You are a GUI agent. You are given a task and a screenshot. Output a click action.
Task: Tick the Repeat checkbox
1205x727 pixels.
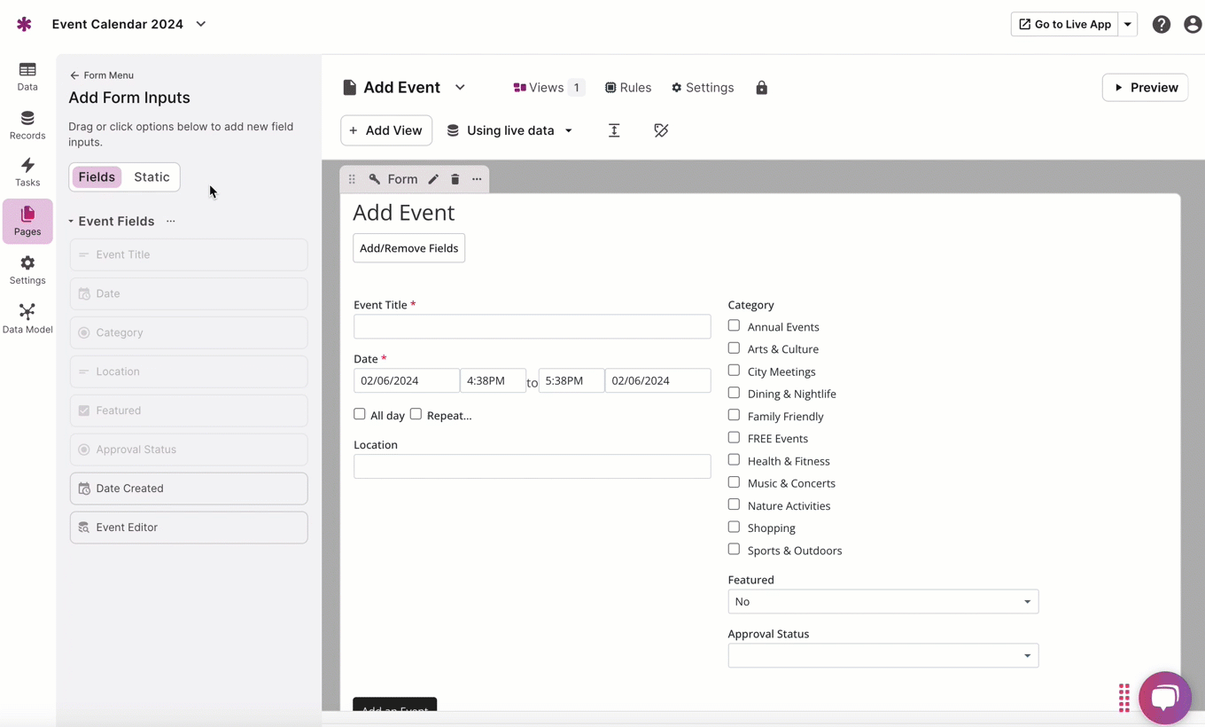pos(416,414)
